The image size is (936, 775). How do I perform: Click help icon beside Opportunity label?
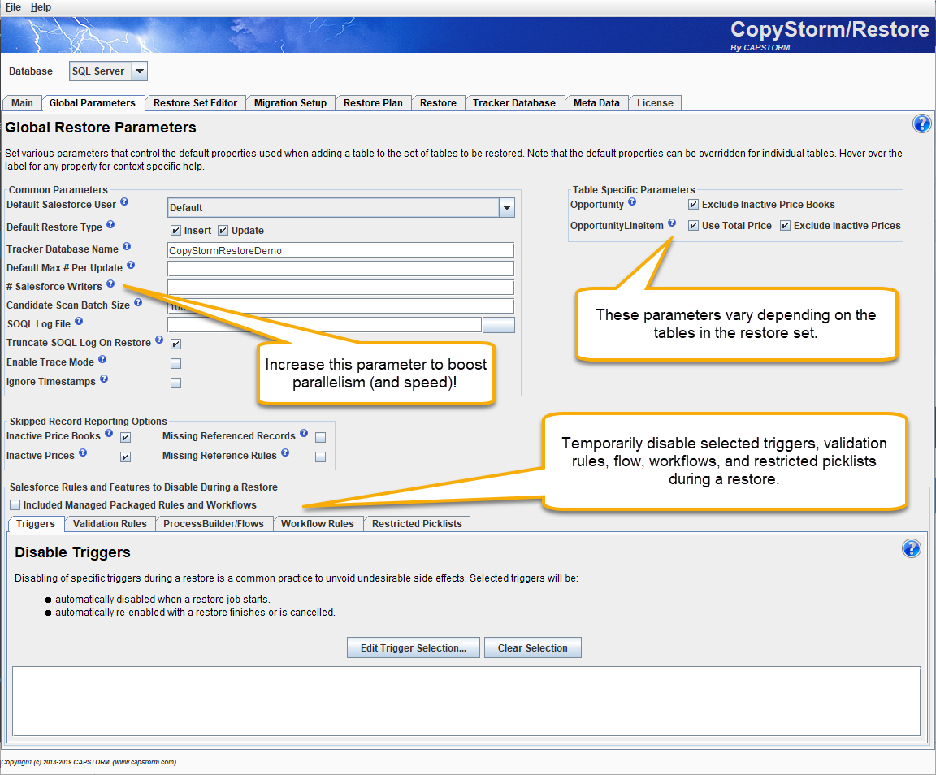632,201
